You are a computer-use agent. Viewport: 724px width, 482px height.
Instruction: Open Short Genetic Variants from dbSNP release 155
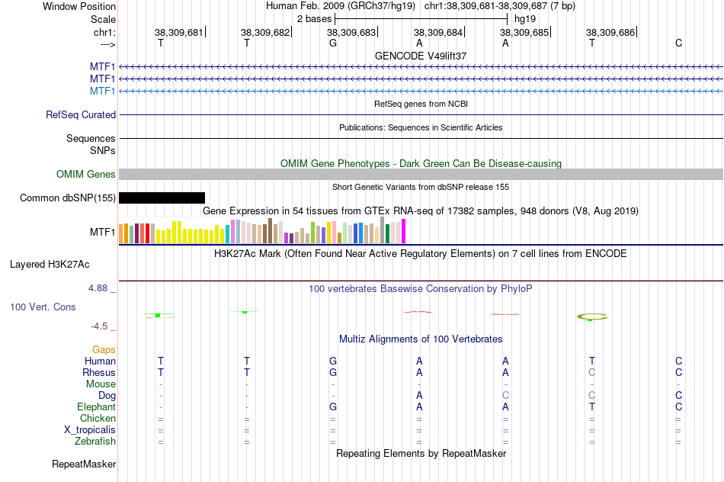(421, 187)
